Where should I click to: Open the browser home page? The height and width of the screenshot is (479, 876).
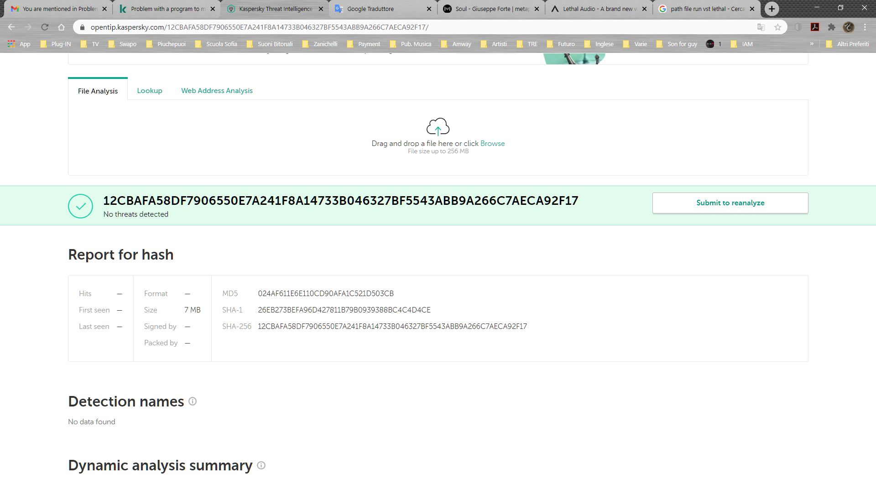[61, 27]
